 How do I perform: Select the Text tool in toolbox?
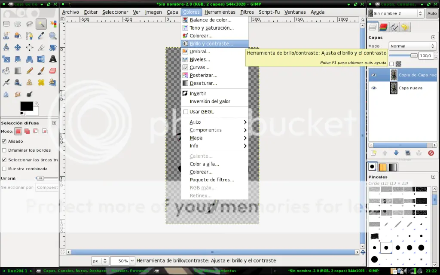pyautogui.click(x=53, y=59)
